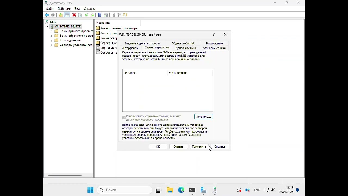Select 'Зоны прямого просмотра' in right list
348x196 pixels.
(119, 28)
